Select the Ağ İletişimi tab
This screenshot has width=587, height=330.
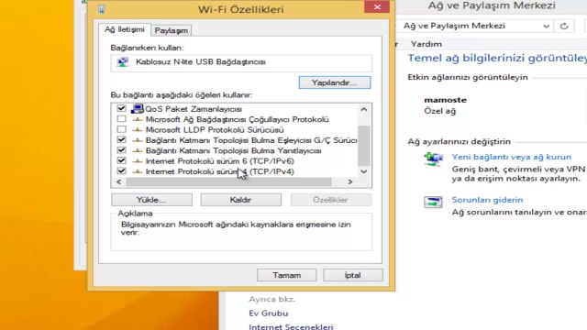[x=125, y=29]
